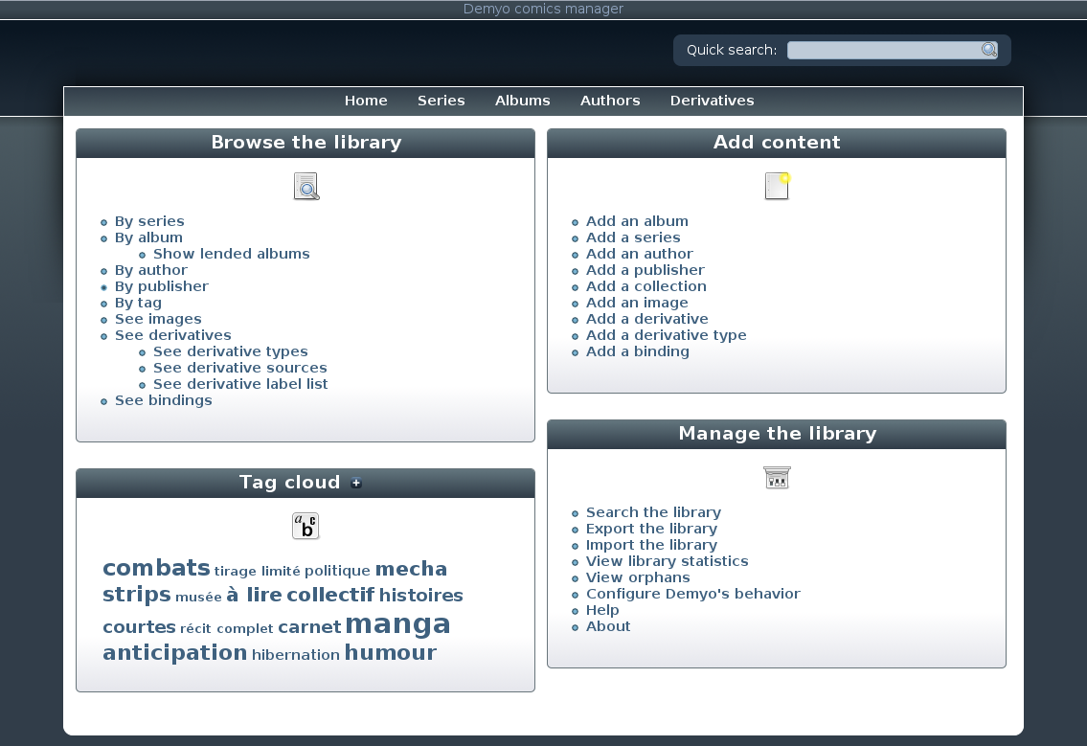Click Add a derivative type link
This screenshot has width=1087, height=746.
tap(667, 335)
